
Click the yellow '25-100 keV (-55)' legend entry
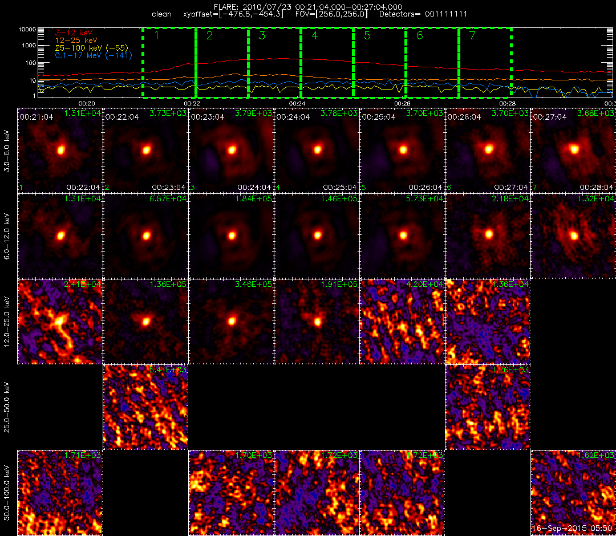(92, 48)
